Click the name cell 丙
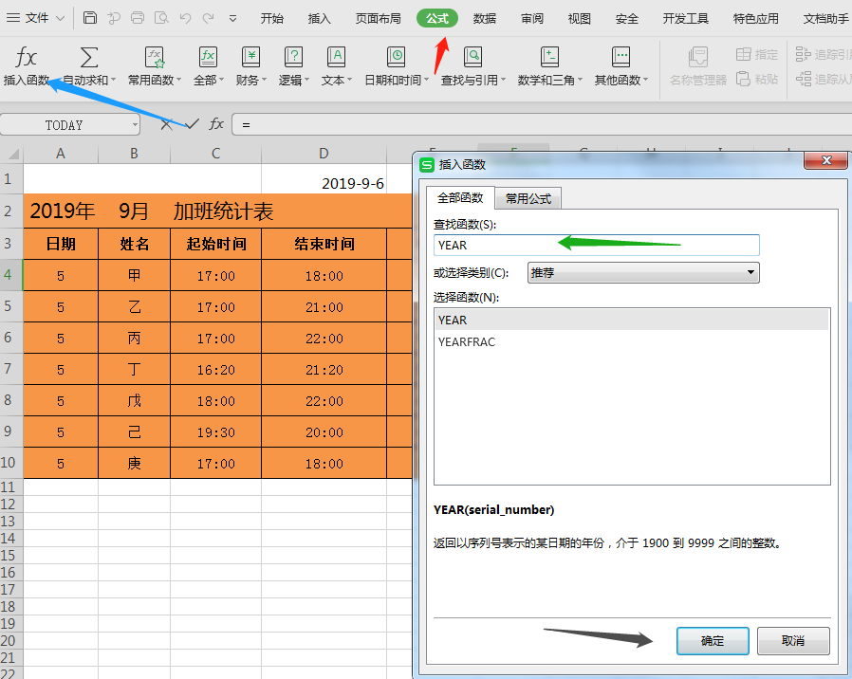This screenshot has width=852, height=679. point(134,338)
